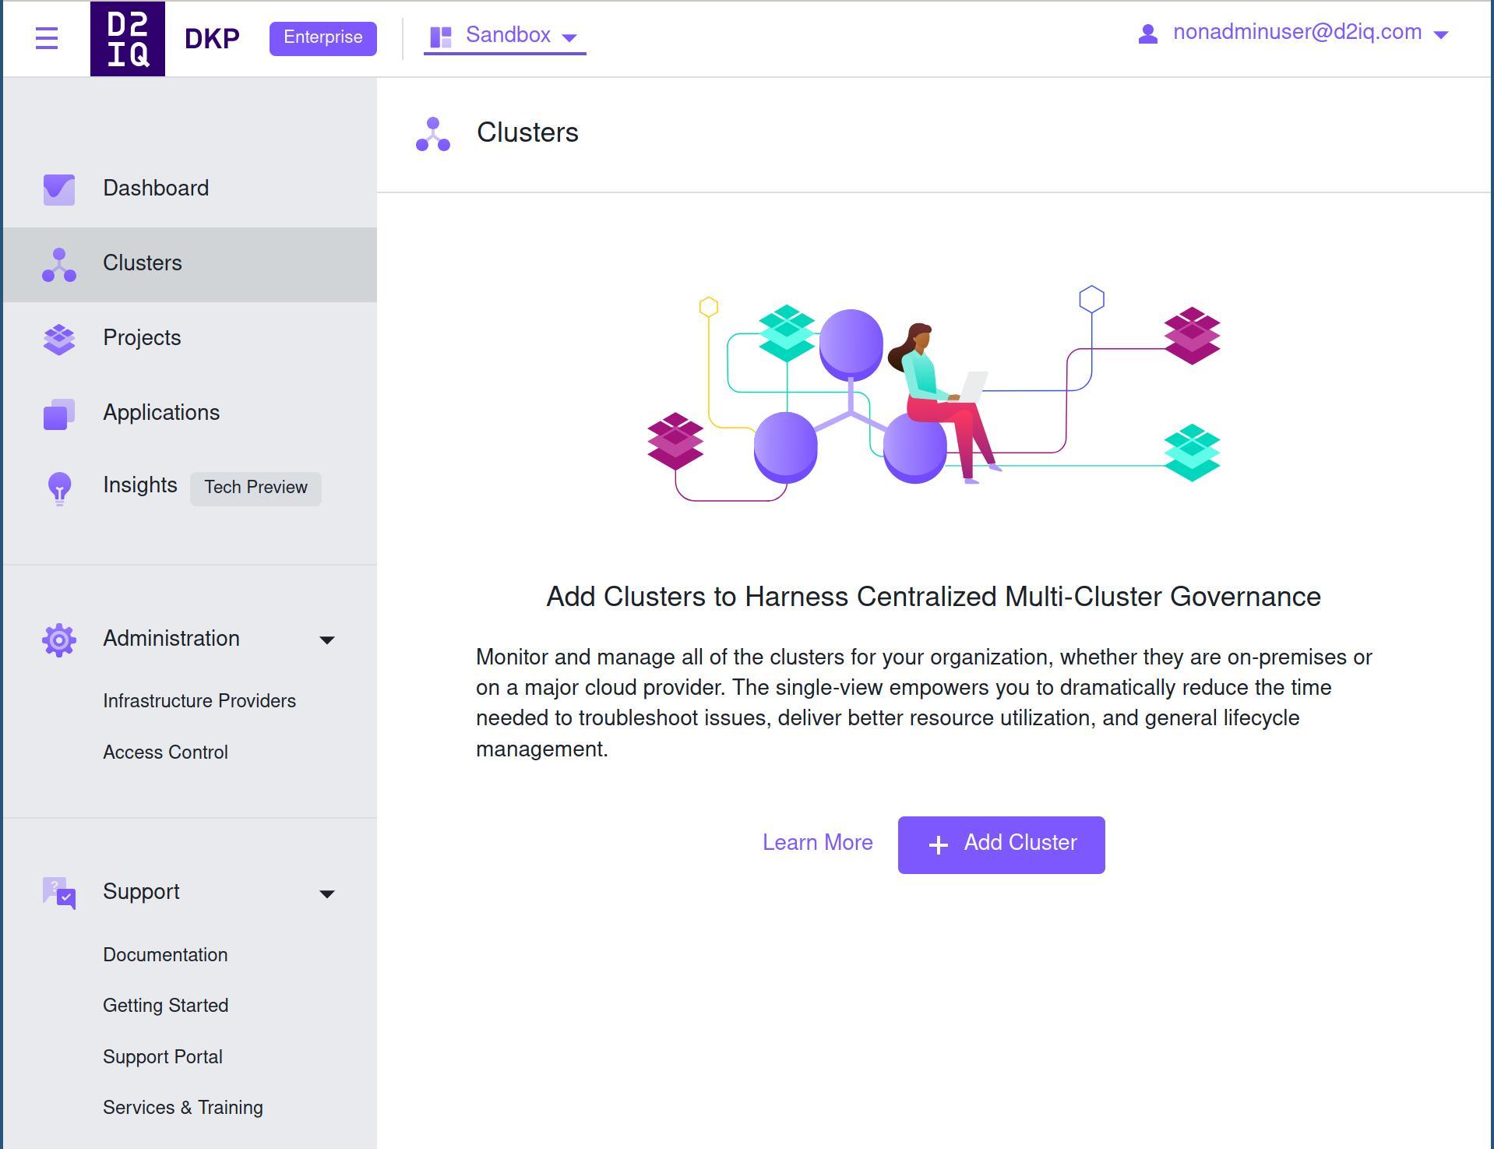Click the Clusters page header icon

433,134
